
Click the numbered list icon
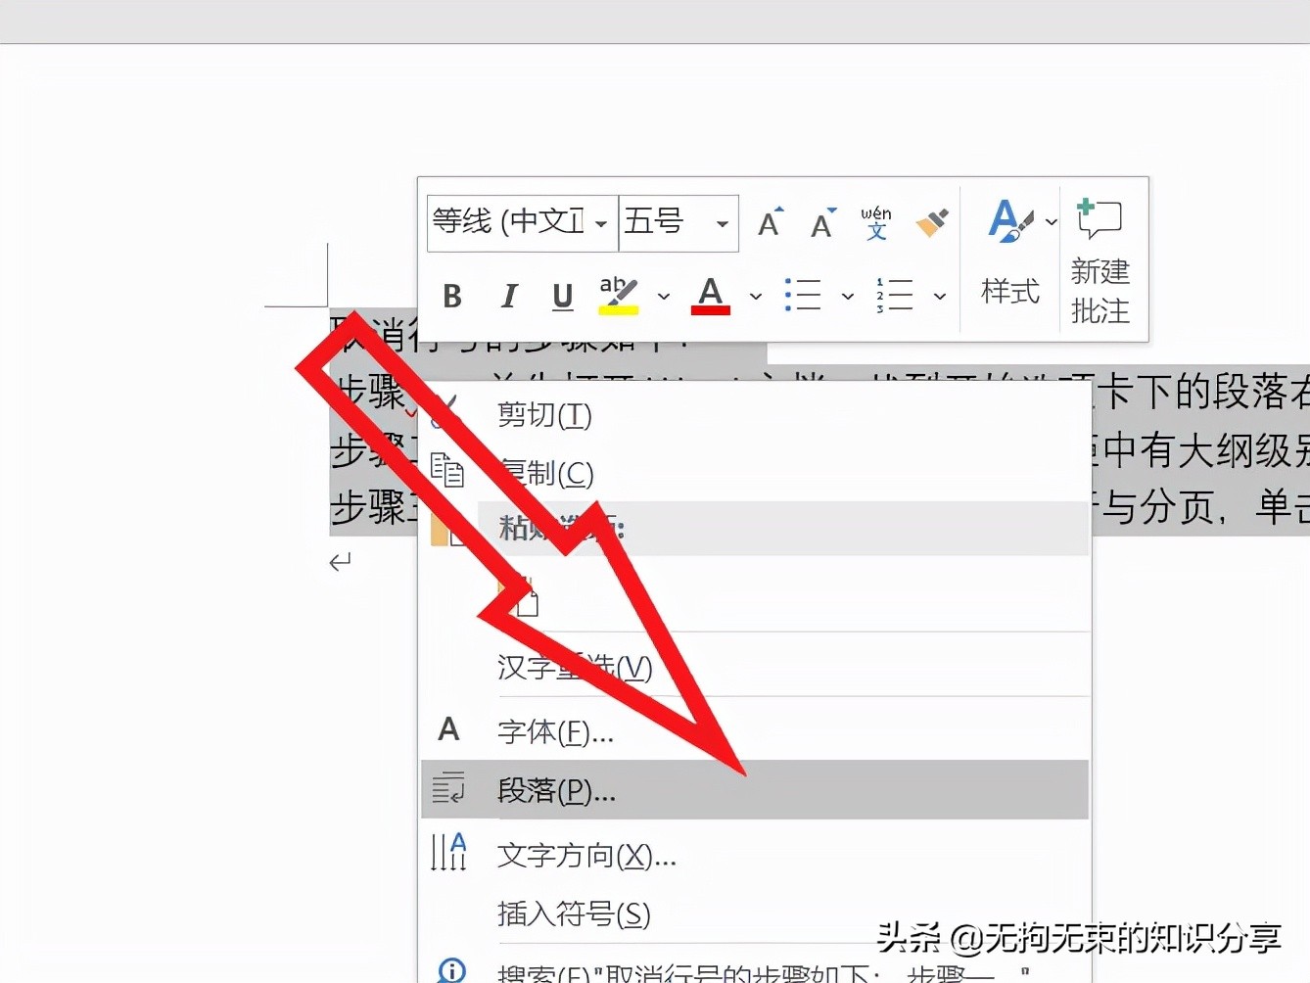(895, 296)
